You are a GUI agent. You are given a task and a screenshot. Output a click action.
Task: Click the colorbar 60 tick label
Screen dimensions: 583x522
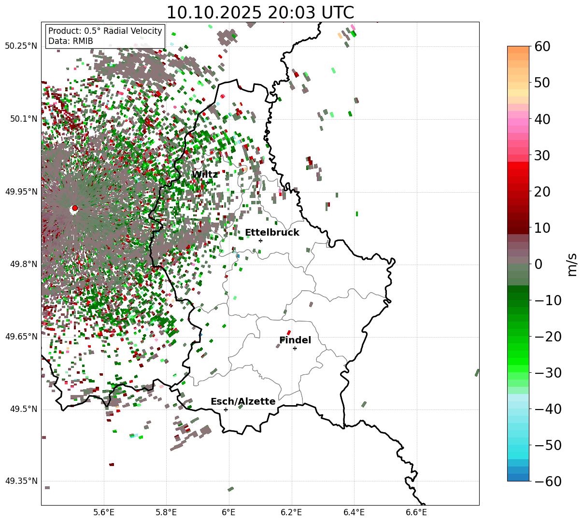pyautogui.click(x=541, y=46)
